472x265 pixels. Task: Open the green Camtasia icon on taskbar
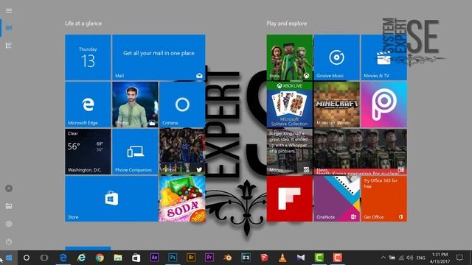(319, 258)
